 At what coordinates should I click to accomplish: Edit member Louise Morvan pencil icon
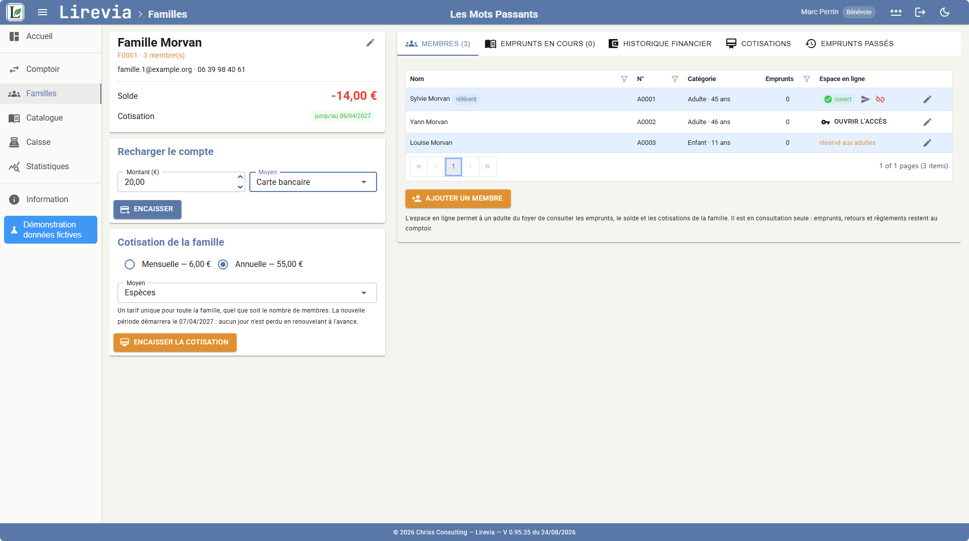tap(927, 143)
